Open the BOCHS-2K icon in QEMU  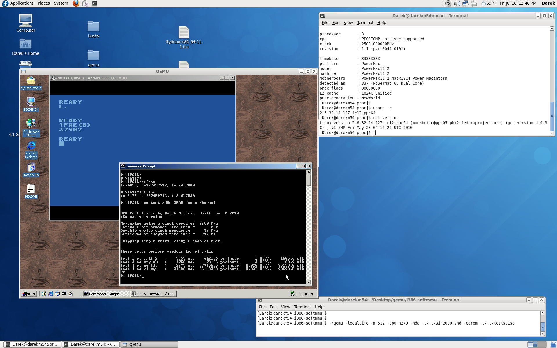coord(31,104)
